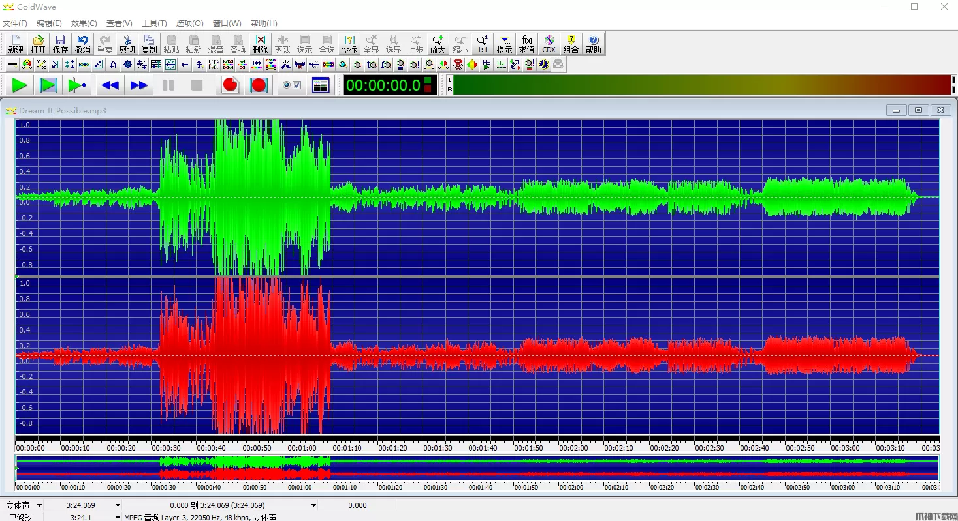Click the 剪切 (Cut) scissors icon

tap(127, 44)
